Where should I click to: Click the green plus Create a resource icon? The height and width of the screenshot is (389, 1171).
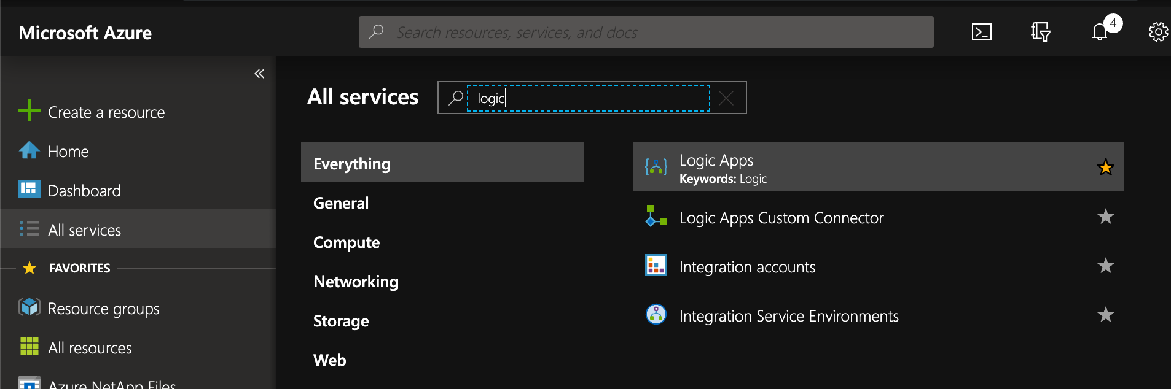pyautogui.click(x=29, y=112)
